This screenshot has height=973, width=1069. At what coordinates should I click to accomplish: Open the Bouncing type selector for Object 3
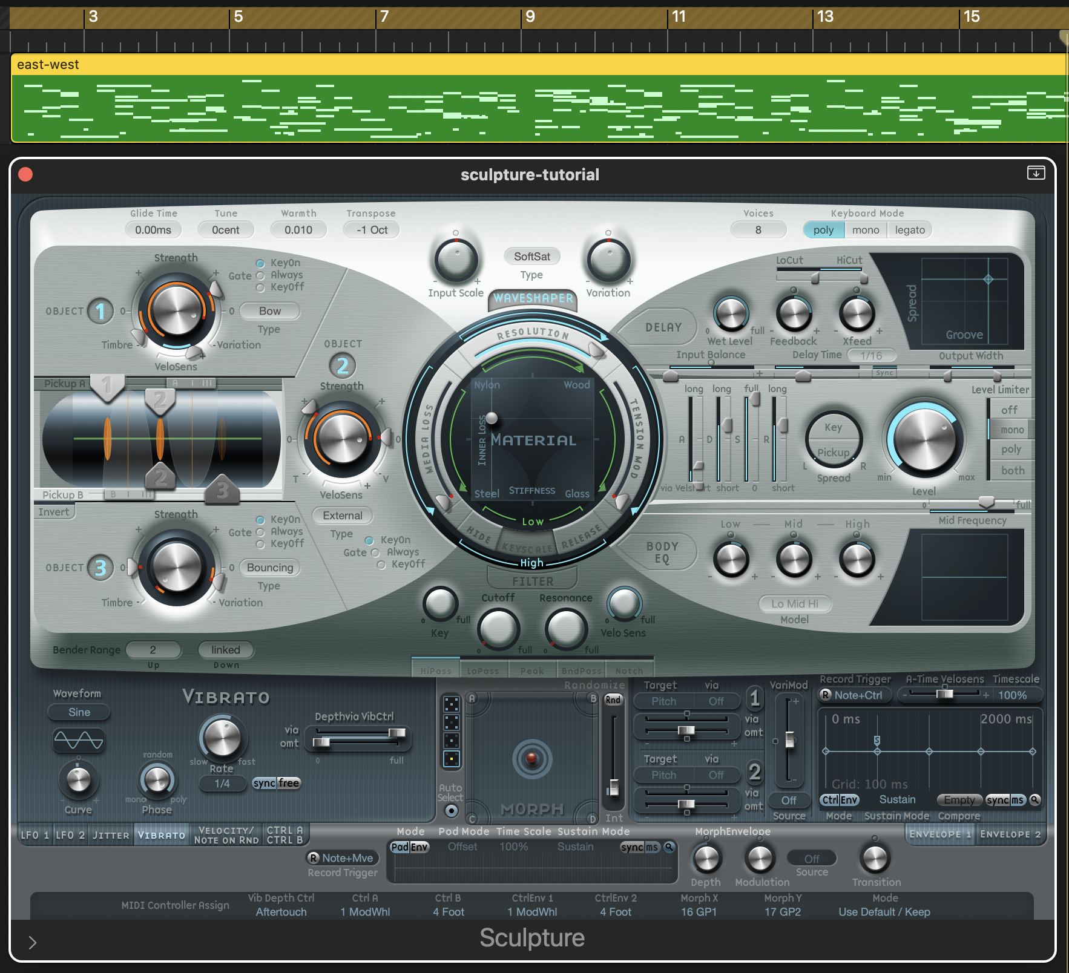(270, 568)
